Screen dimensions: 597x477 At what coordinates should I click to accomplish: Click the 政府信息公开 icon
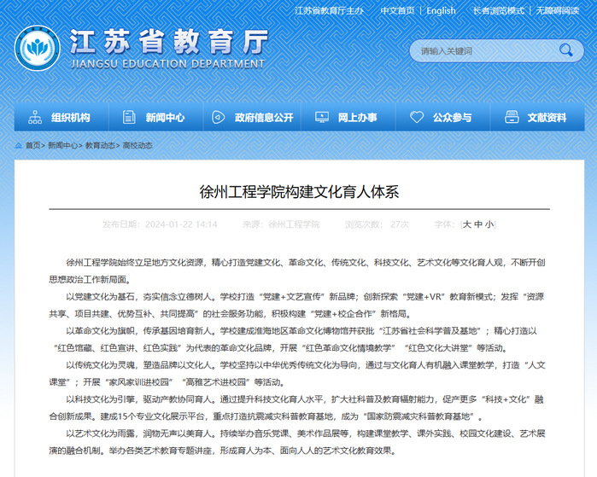pyautogui.click(x=218, y=117)
